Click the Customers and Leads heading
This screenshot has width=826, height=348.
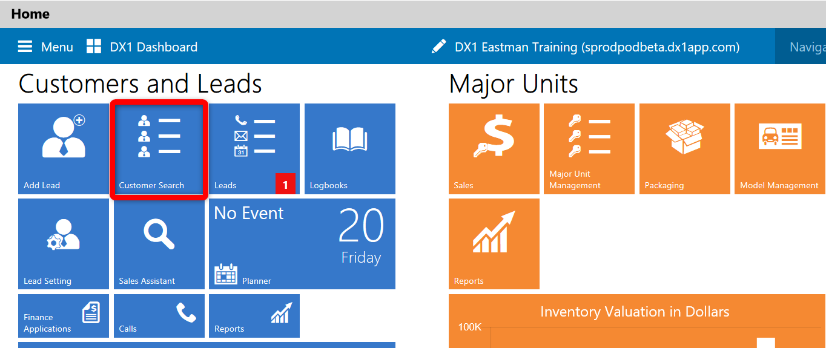tap(140, 84)
